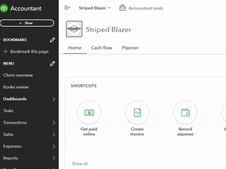Open Reports menu item
The height and width of the screenshot is (169, 226).
(x=10, y=158)
